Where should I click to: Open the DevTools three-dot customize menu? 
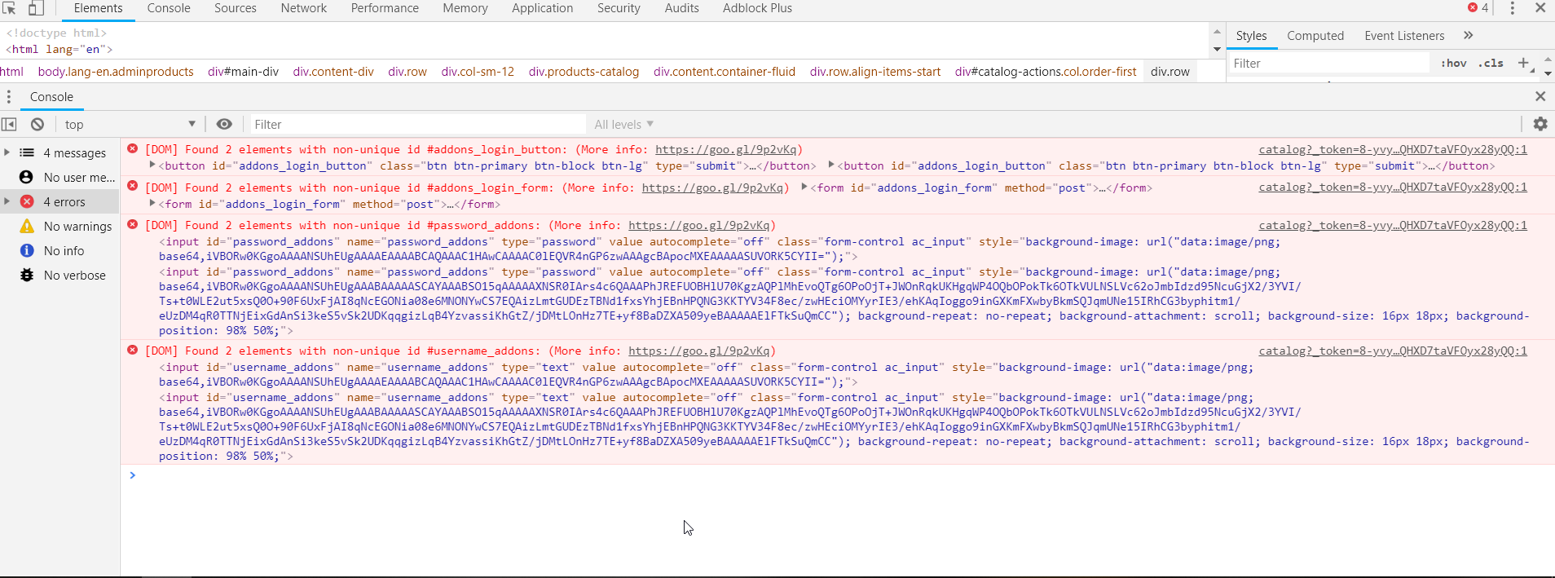pyautogui.click(x=1513, y=8)
